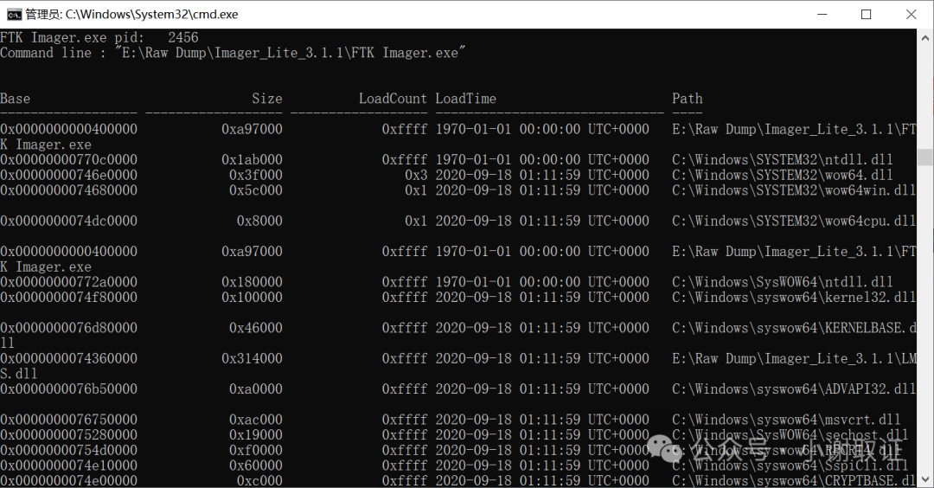Image resolution: width=934 pixels, height=488 pixels.
Task: Click size value 0x3f000
Action: tap(255, 175)
